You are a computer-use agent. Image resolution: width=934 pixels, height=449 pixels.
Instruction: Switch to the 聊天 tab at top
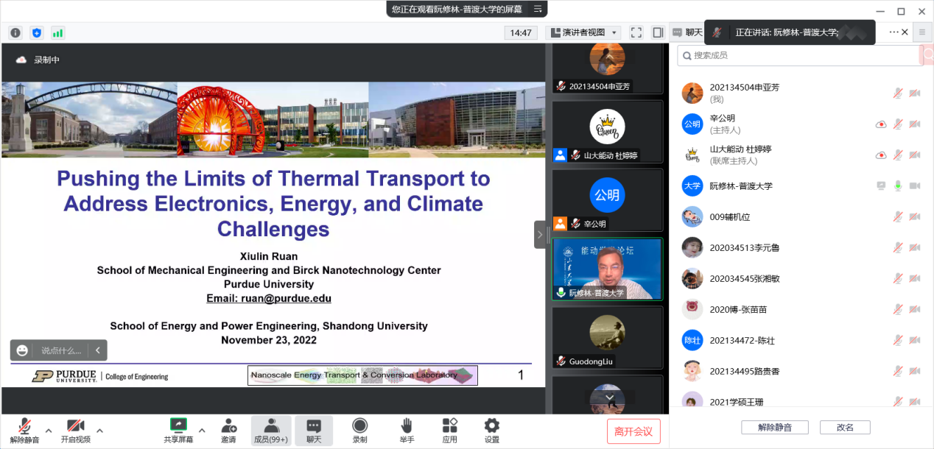(x=687, y=32)
